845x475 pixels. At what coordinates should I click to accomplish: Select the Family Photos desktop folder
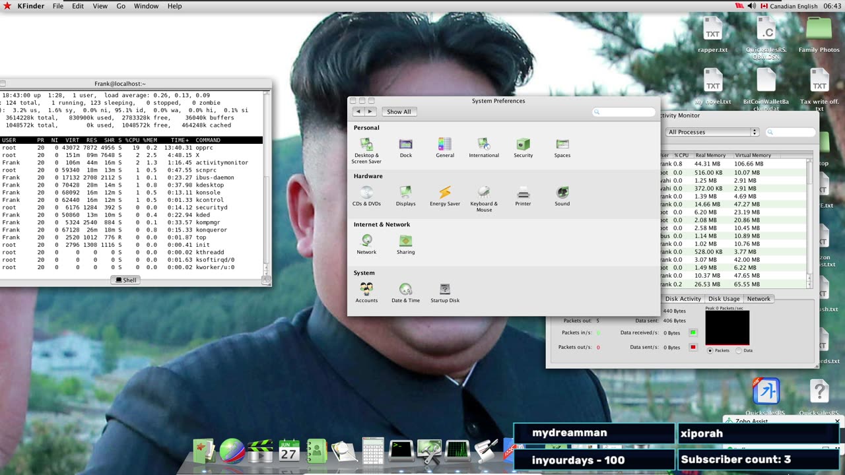(819, 36)
